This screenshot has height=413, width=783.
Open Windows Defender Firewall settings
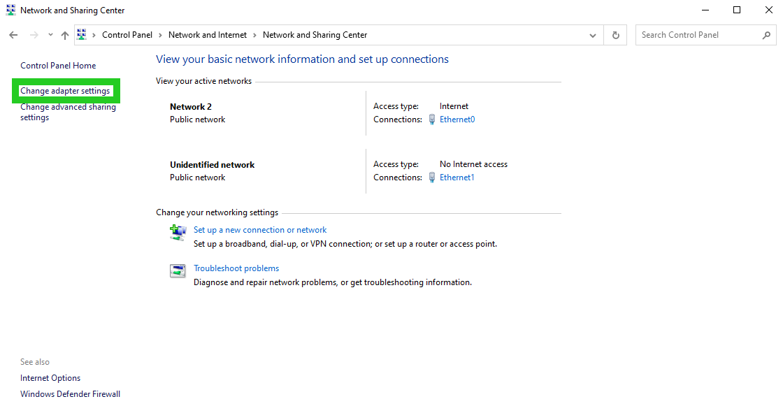pyautogui.click(x=70, y=393)
